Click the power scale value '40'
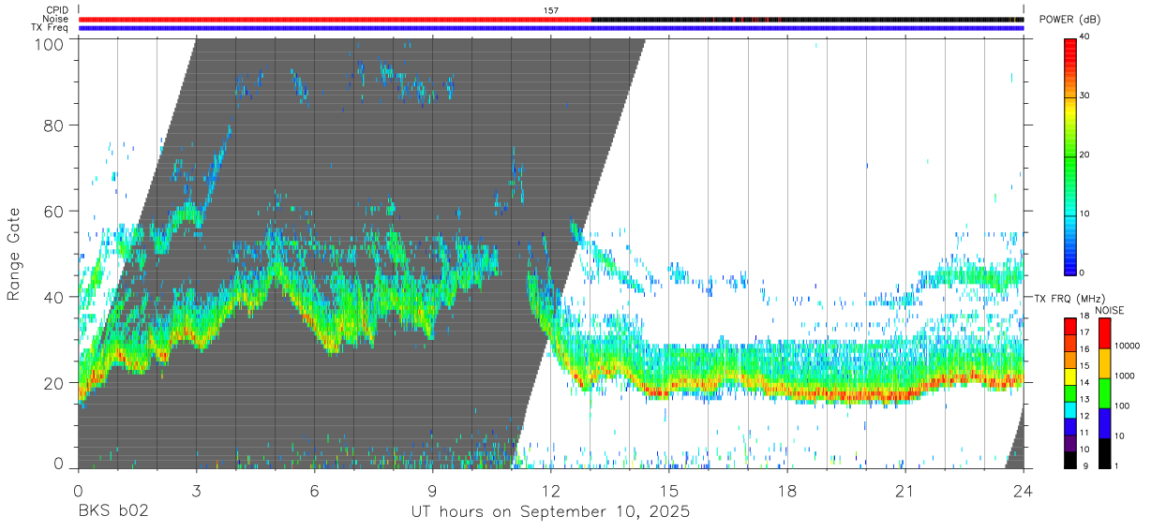1151x531 pixels. (x=1085, y=37)
